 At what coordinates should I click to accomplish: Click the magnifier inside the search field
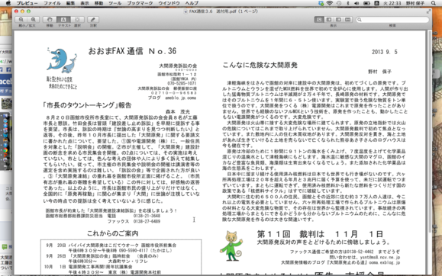[360, 19]
